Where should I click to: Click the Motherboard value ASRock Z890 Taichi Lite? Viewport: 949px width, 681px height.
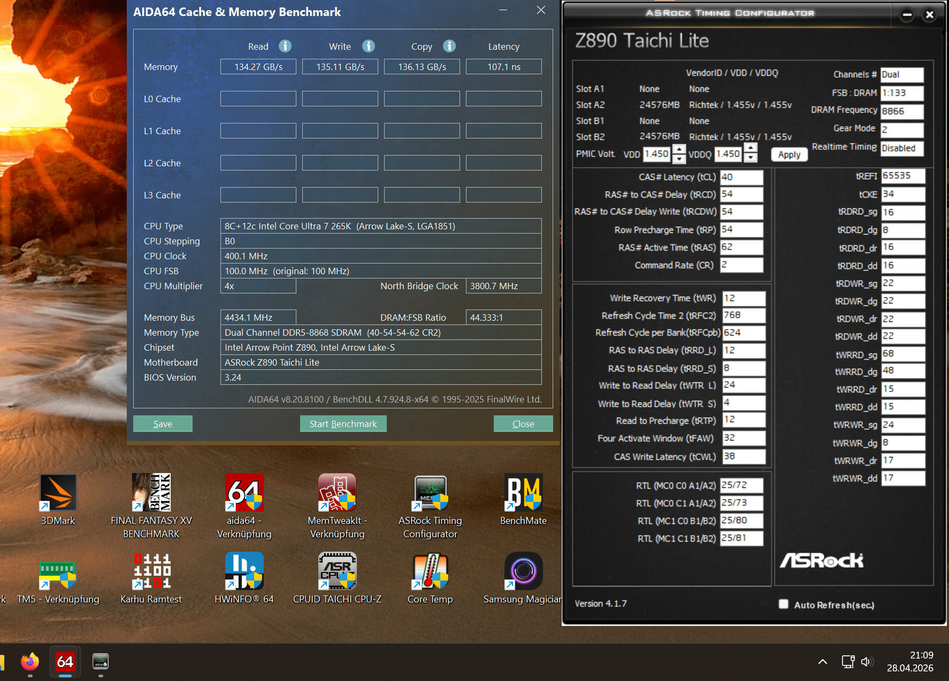pos(381,362)
